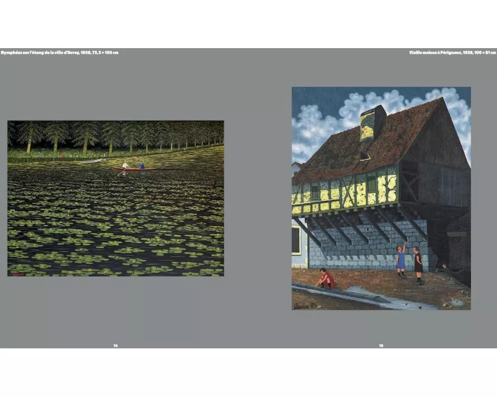Click the girl in the blue dress

(401, 261)
